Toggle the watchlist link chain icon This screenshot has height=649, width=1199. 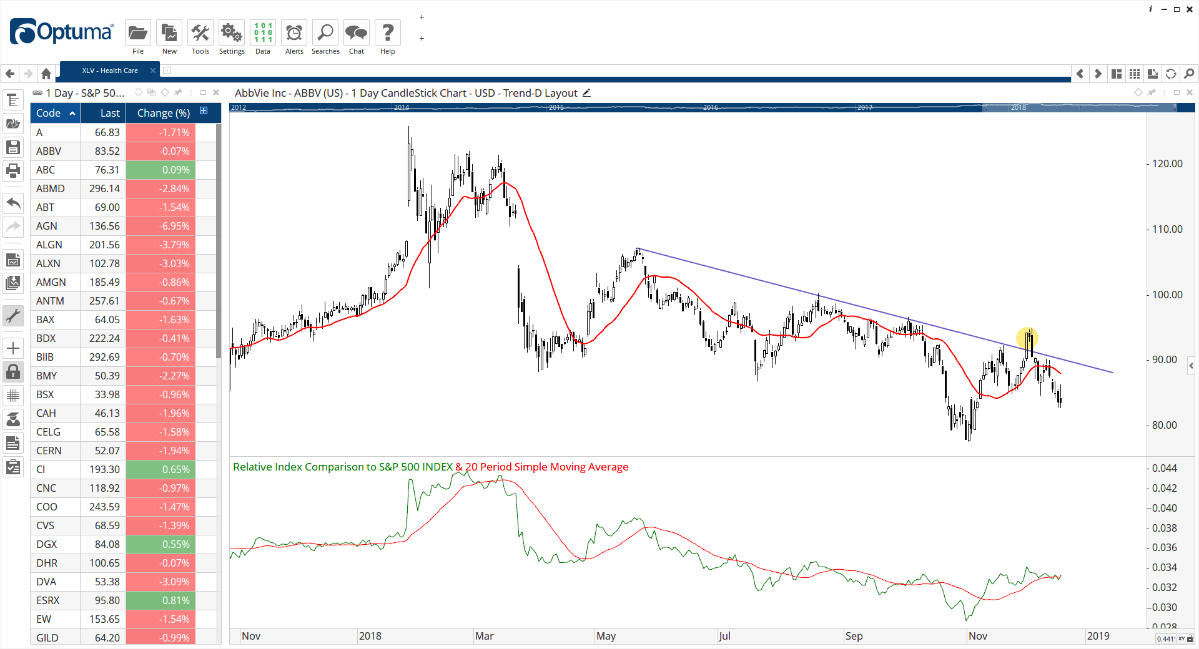(x=37, y=92)
